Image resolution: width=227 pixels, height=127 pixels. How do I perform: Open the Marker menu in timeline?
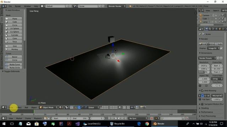pos(19,119)
